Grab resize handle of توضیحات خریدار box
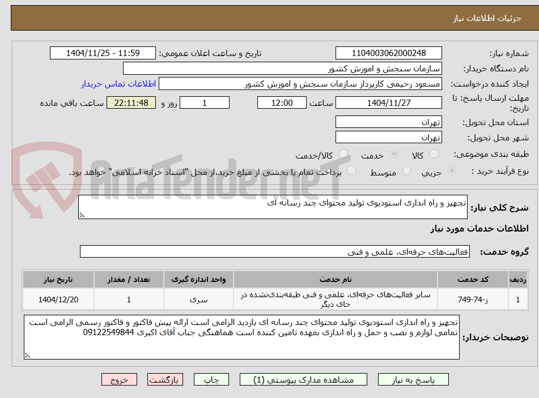Viewport: 539px width, 398px height. click(28, 356)
